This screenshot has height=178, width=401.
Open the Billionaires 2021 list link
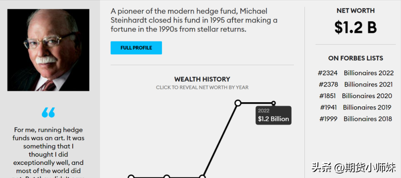[368, 84]
